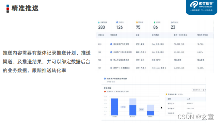Open the plan title in row 198
219x123 pixels.
coord(121,60)
